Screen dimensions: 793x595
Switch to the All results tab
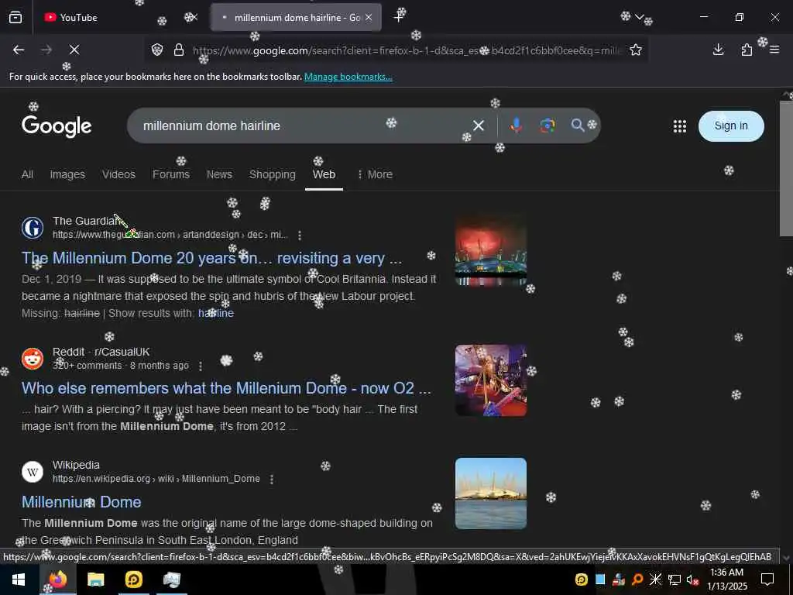[27, 174]
